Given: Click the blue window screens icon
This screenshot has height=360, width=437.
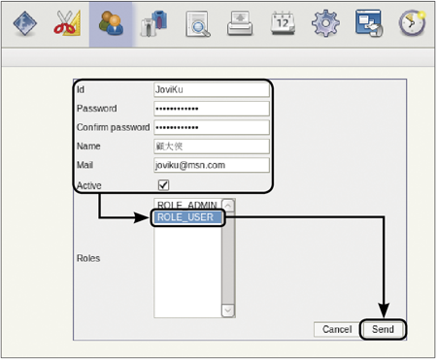Looking at the screenshot, I should tap(369, 23).
